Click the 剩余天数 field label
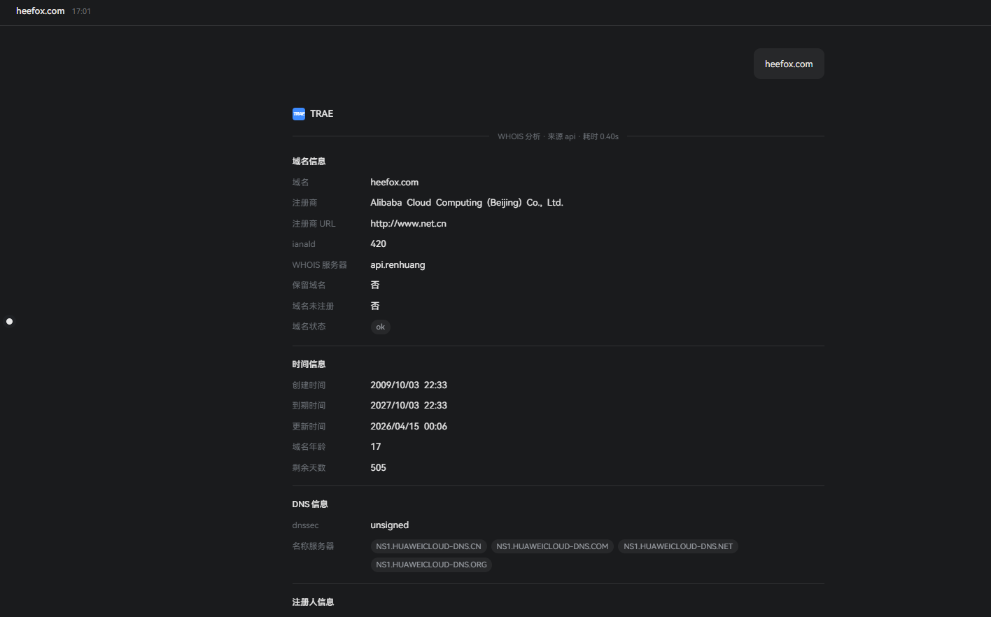 tap(309, 468)
